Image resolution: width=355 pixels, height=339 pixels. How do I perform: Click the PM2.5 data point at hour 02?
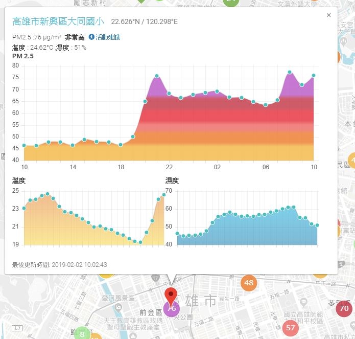[x=217, y=92]
